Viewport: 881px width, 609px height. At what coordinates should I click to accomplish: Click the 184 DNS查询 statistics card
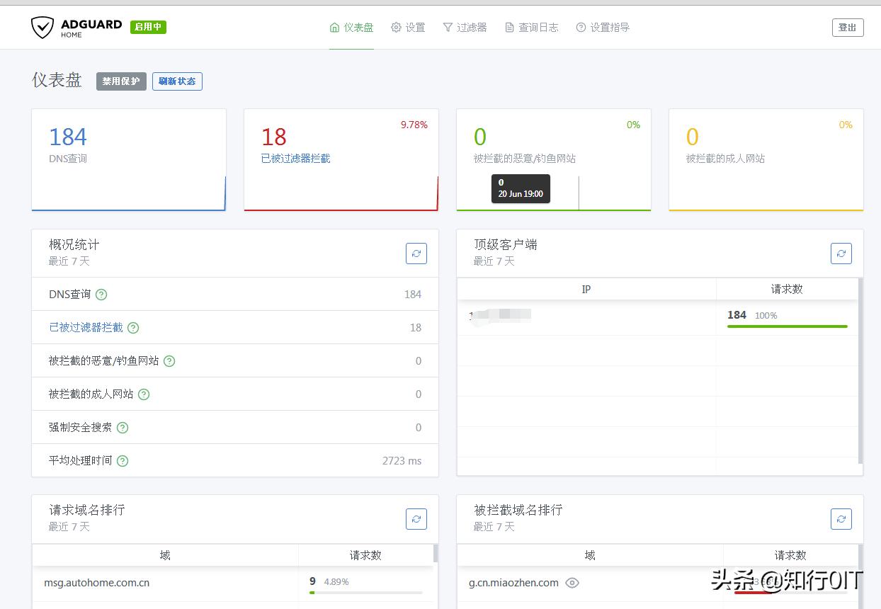coord(129,159)
